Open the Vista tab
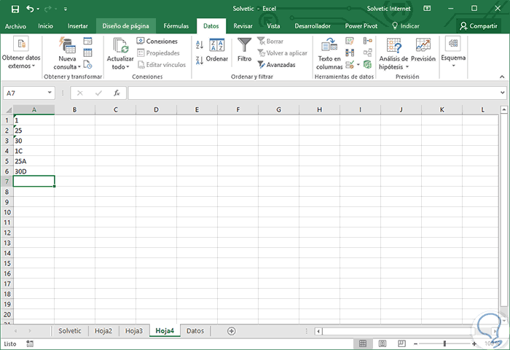Viewport: 510px width, 350px height. 273,26
